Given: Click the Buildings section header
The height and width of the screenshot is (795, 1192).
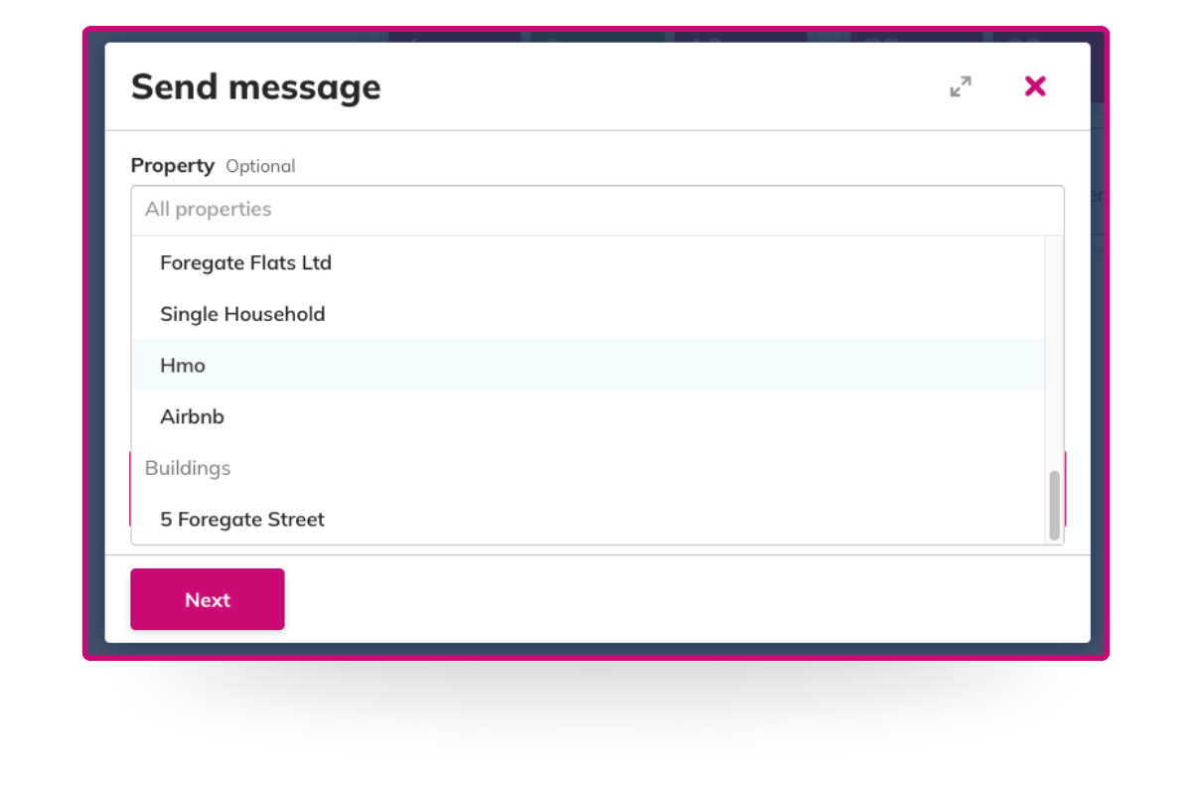Looking at the screenshot, I should [x=188, y=467].
